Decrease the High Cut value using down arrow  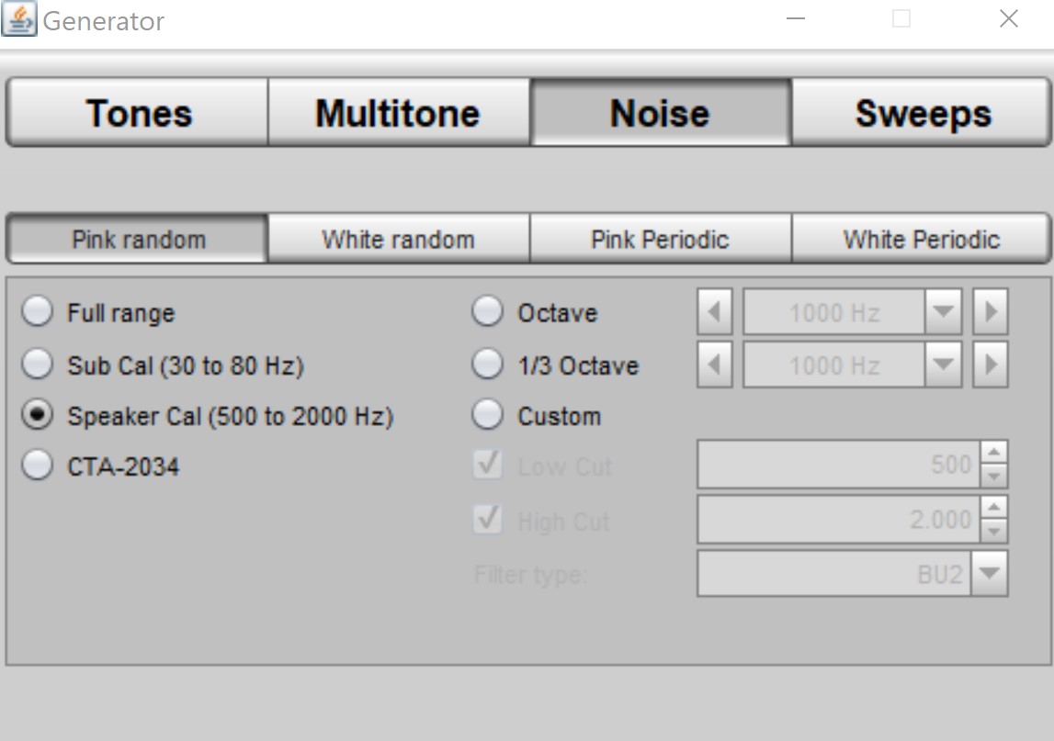995,532
